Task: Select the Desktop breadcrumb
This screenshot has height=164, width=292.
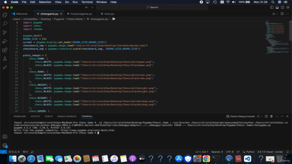Action: point(46,19)
